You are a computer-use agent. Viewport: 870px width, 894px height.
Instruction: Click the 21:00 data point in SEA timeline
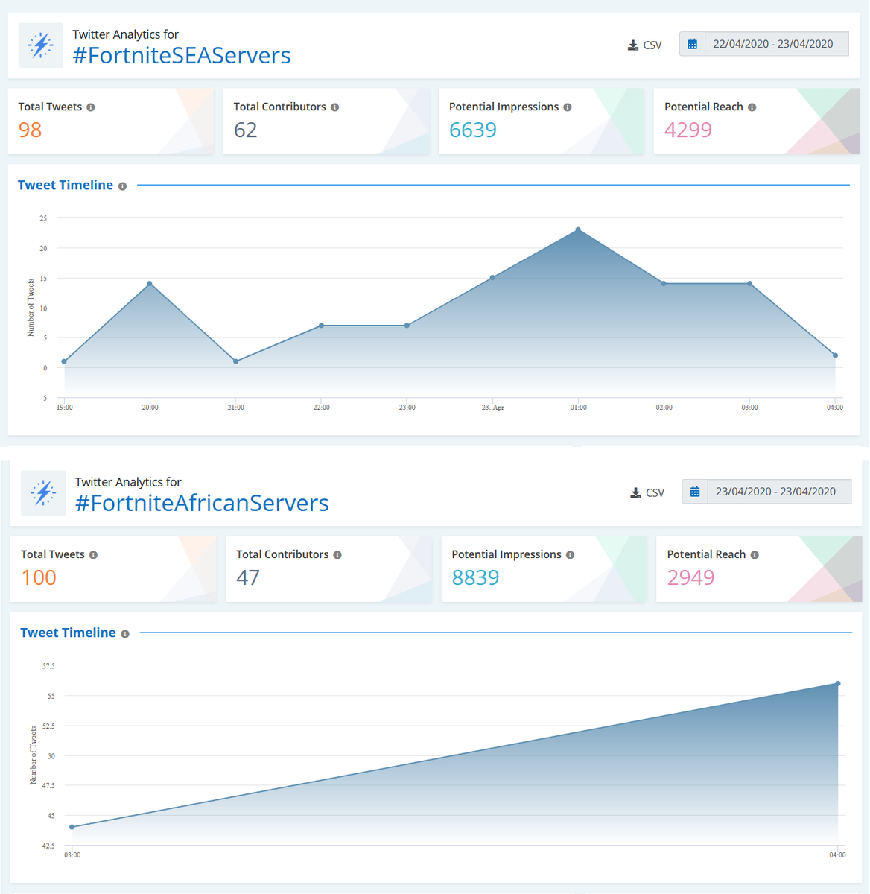point(235,361)
